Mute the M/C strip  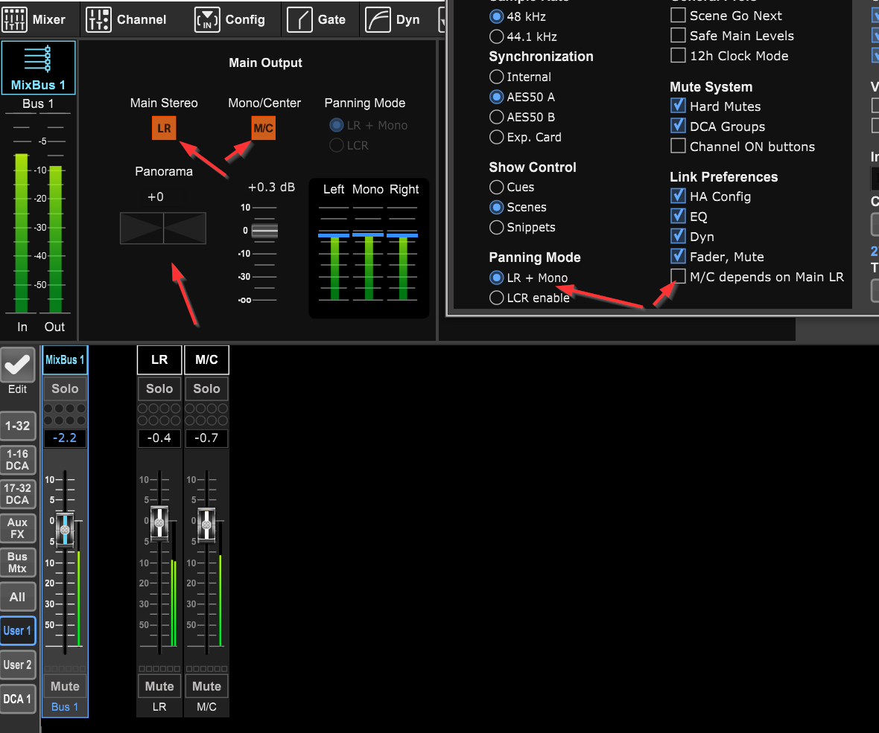[x=206, y=687]
